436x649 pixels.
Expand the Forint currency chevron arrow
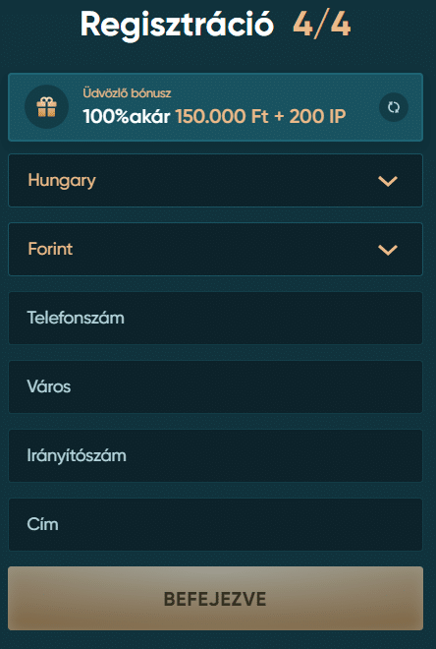point(388,250)
